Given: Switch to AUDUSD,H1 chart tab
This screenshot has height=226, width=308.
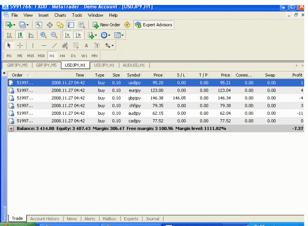Looking at the screenshot, I should pyautogui.click(x=134, y=65).
